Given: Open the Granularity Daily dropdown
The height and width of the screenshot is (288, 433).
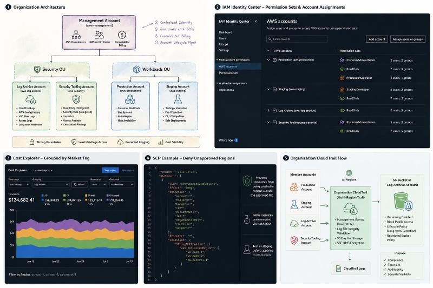Looking at the screenshot, I should (99, 185).
